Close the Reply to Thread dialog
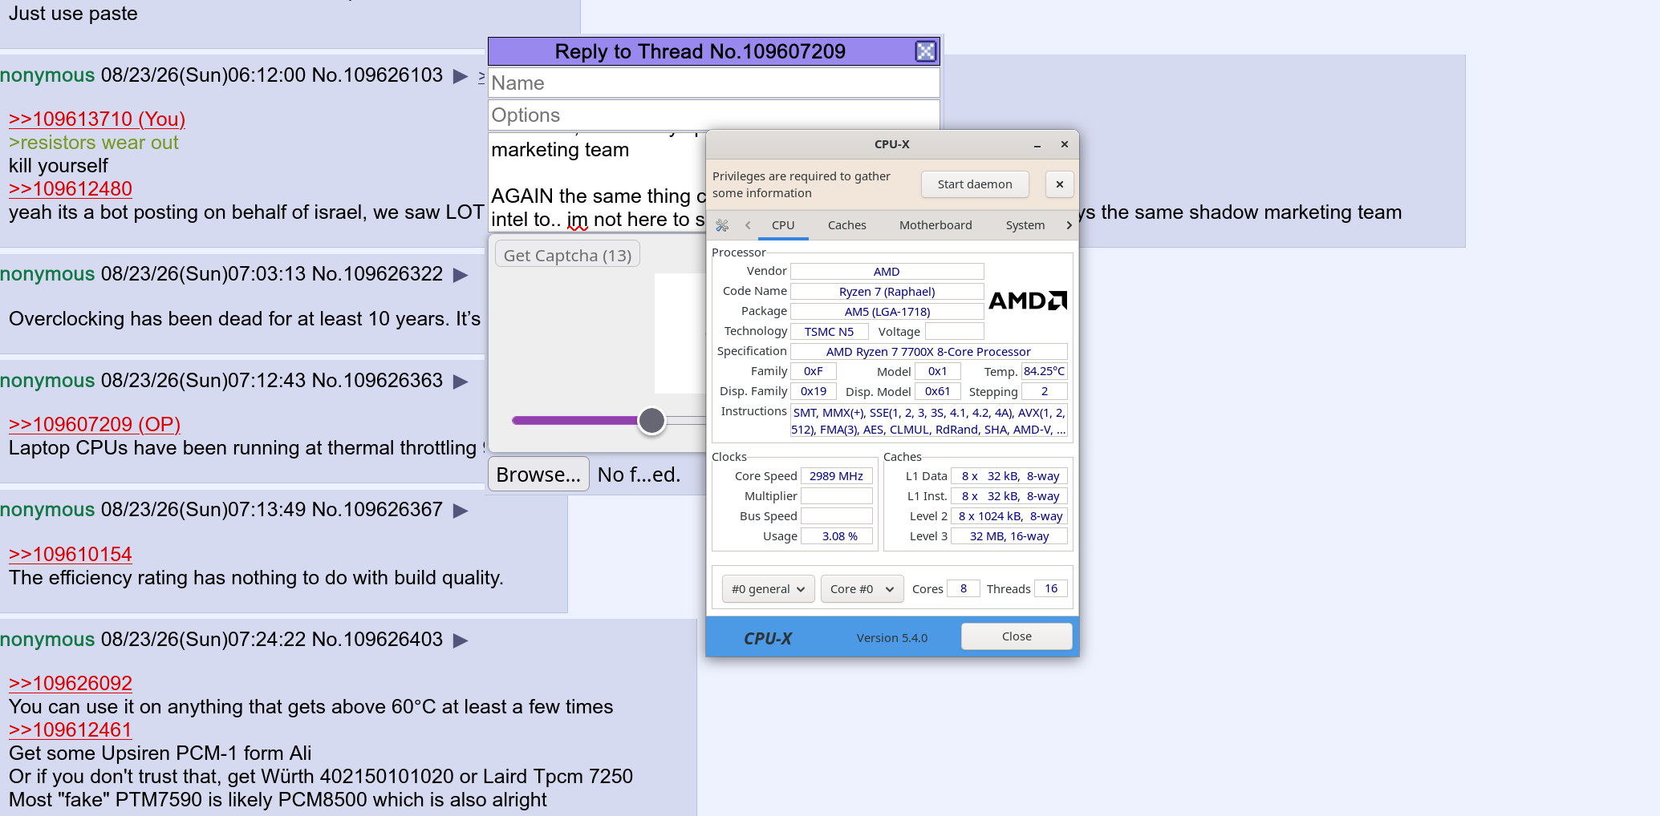 (x=926, y=51)
